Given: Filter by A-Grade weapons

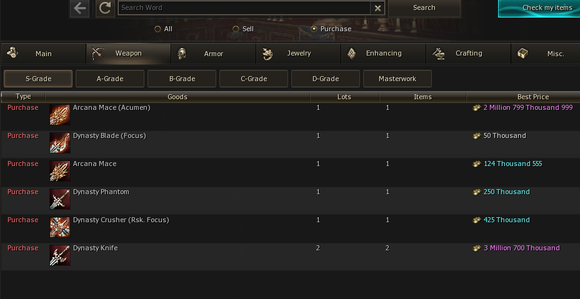Looking at the screenshot, I should click(110, 79).
